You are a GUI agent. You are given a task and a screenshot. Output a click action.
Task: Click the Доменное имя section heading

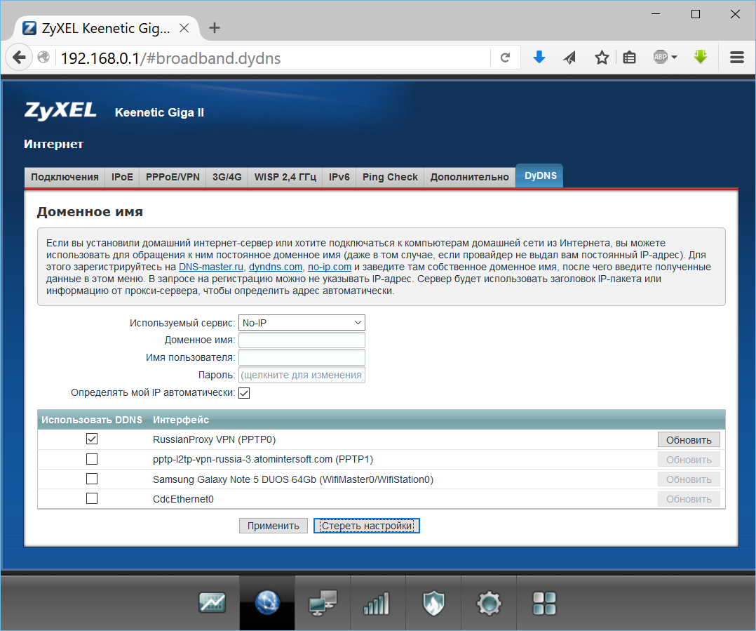coord(90,212)
